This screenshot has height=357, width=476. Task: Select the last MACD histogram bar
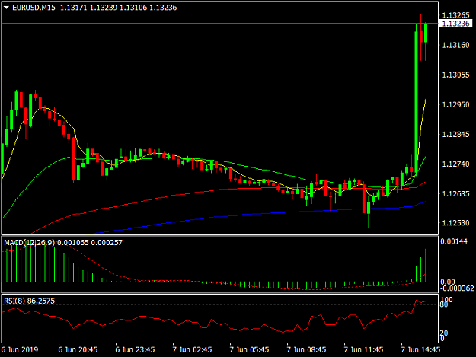426,266
